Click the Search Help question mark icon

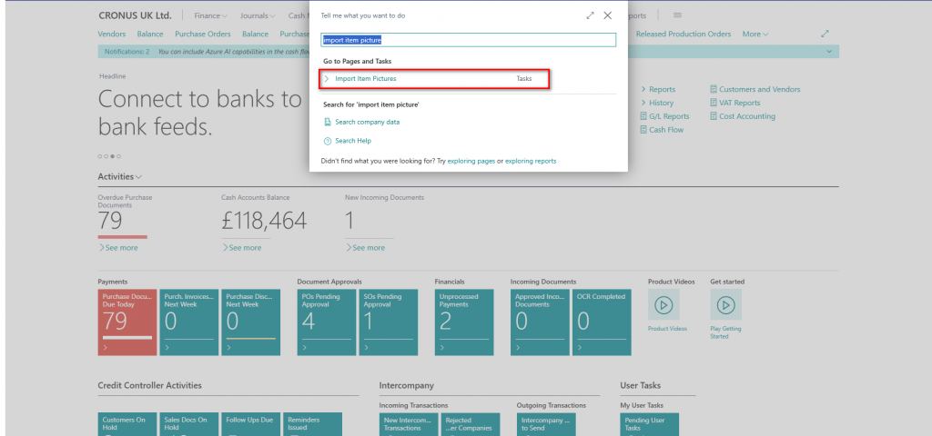click(x=328, y=141)
